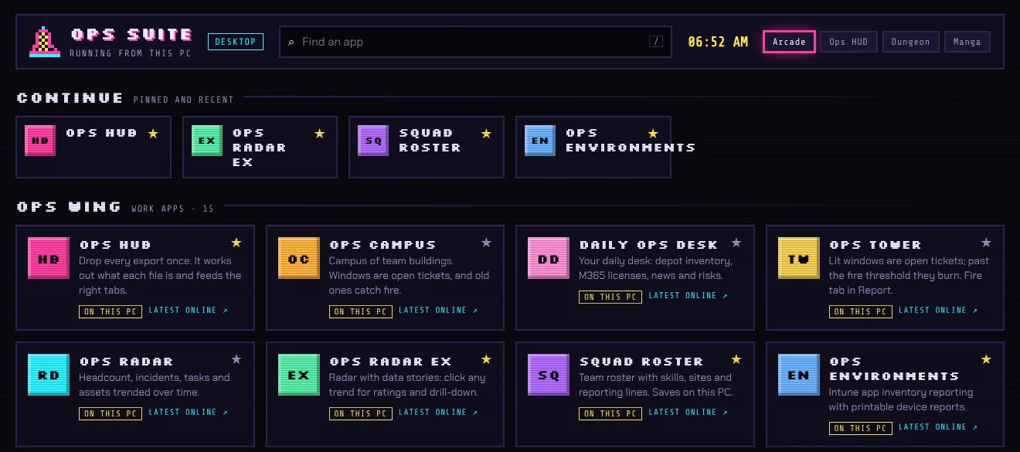
Task: Star the Ops Tower card
Action: 986,243
